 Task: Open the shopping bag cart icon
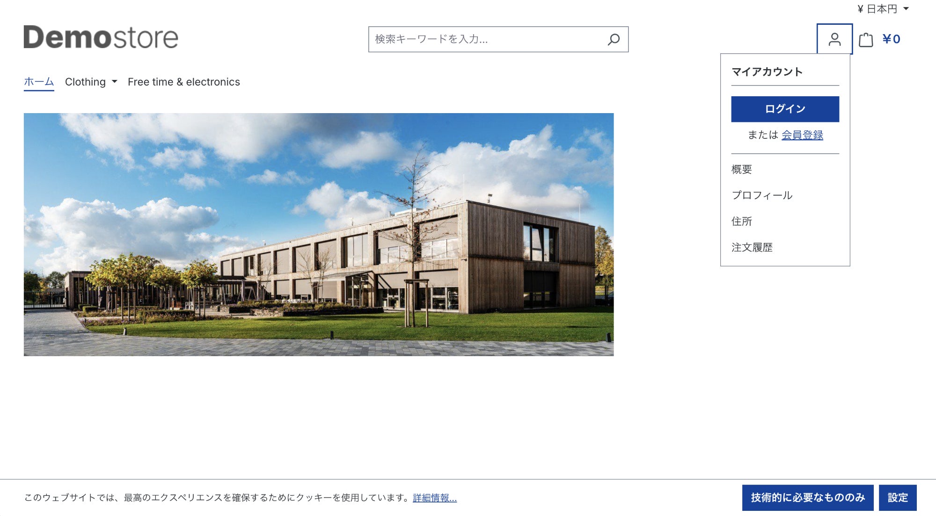click(x=866, y=40)
